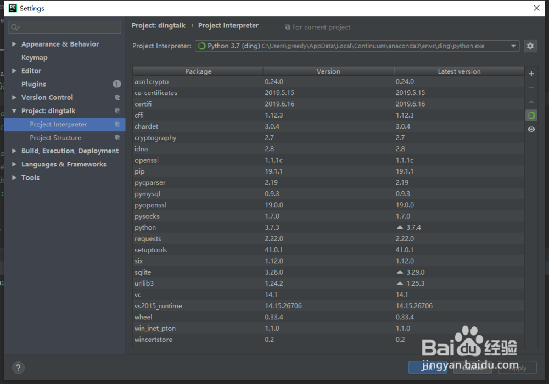This screenshot has width=549, height=384.
Task: Click the uninstall package minus icon
Action: click(x=531, y=87)
